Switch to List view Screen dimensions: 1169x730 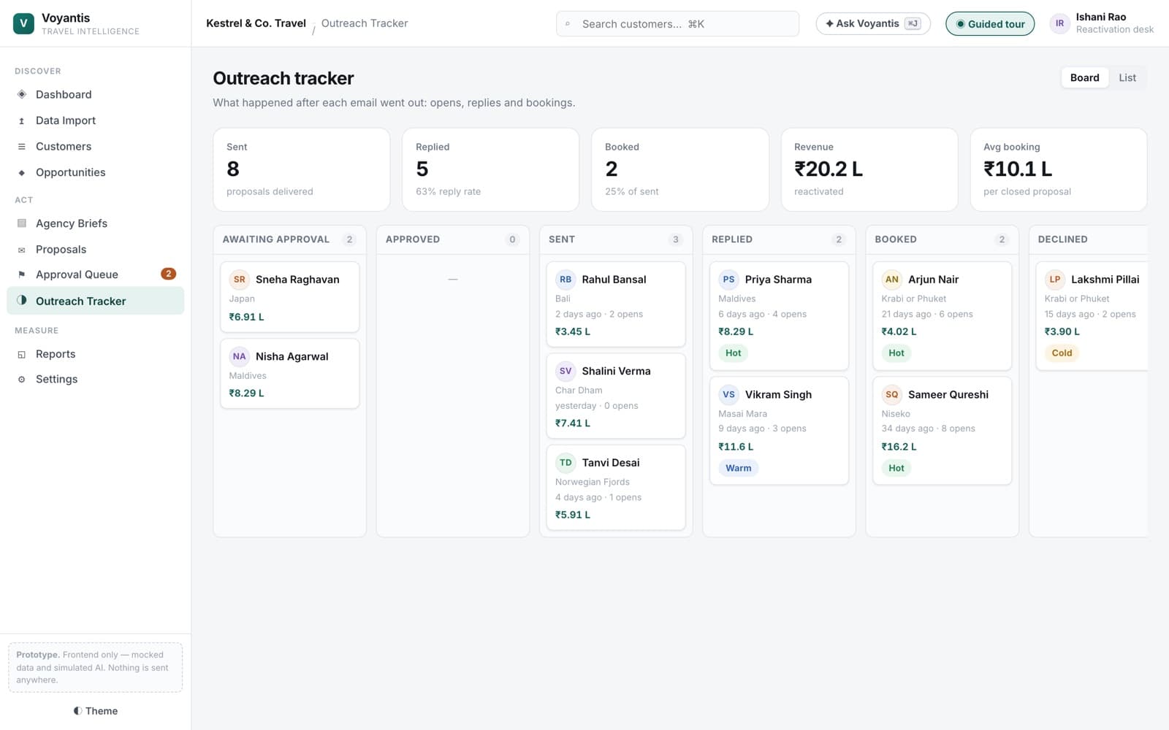tap(1127, 77)
